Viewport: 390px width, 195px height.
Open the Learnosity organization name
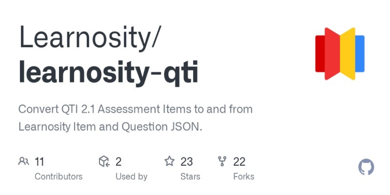point(85,38)
